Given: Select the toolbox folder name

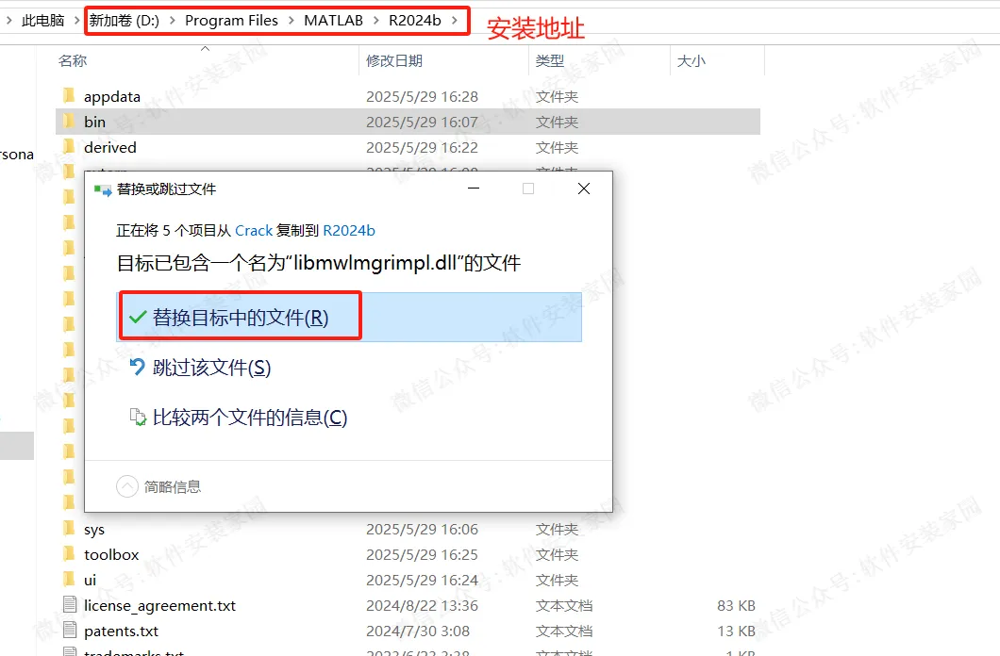Looking at the screenshot, I should (111, 555).
